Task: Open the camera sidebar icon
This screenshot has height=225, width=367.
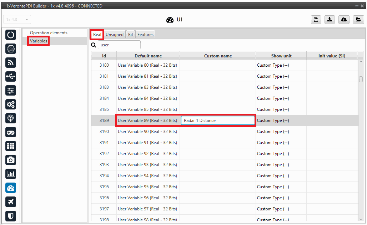Action: 11,160
